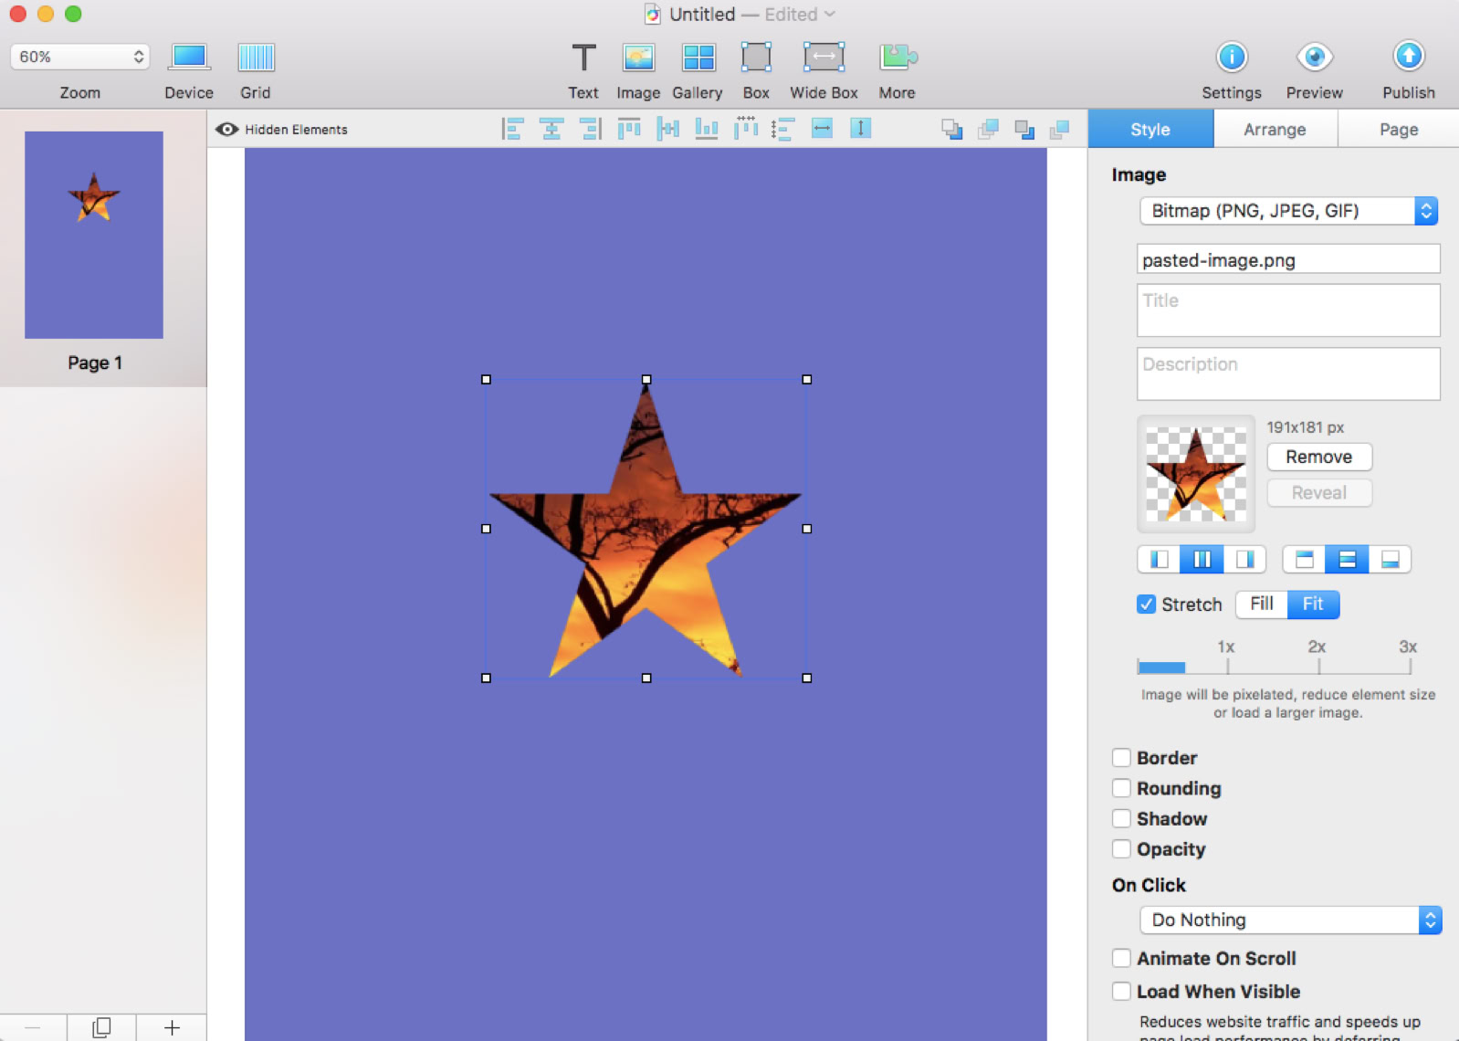The width and height of the screenshot is (1459, 1041).
Task: Open the 60% zoom level dropdown
Action: coord(80,57)
